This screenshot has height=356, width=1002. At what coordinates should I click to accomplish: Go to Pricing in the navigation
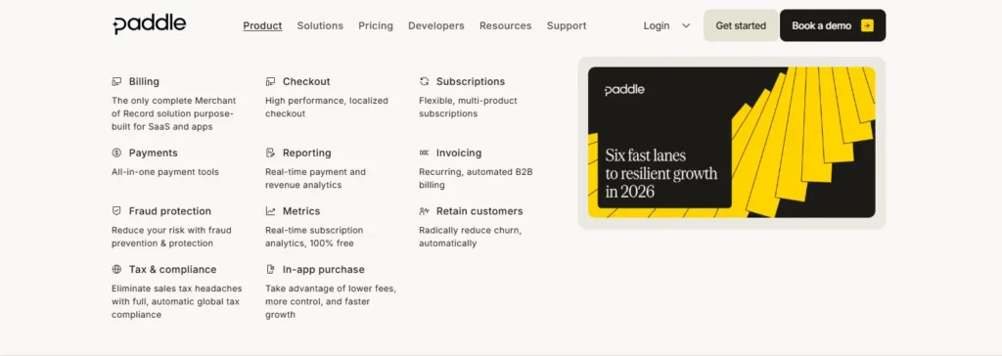[376, 25]
